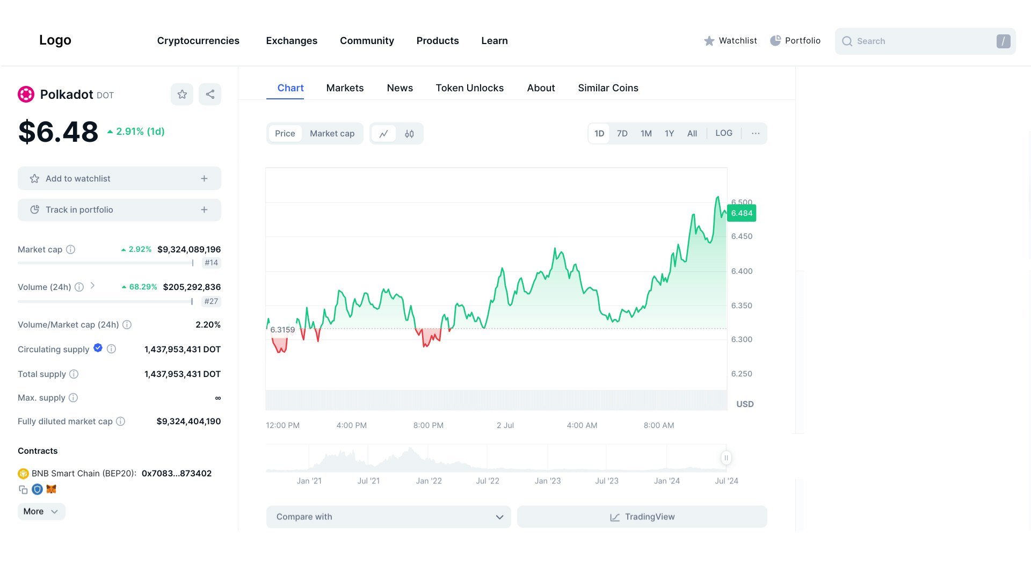The height and width of the screenshot is (580, 1031).
Task: Select the line chart icon
Action: pyautogui.click(x=383, y=133)
